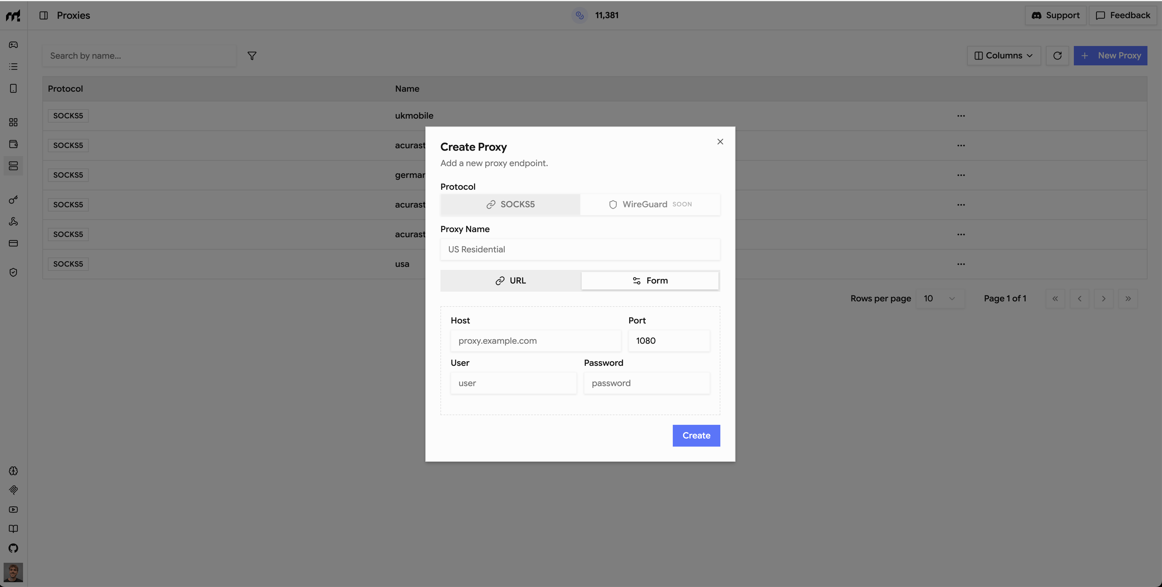Image resolution: width=1162 pixels, height=587 pixels.
Task: Focus the Proxy Name field
Action: (580, 250)
